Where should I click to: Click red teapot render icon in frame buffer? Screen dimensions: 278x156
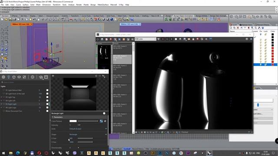coord(198,39)
